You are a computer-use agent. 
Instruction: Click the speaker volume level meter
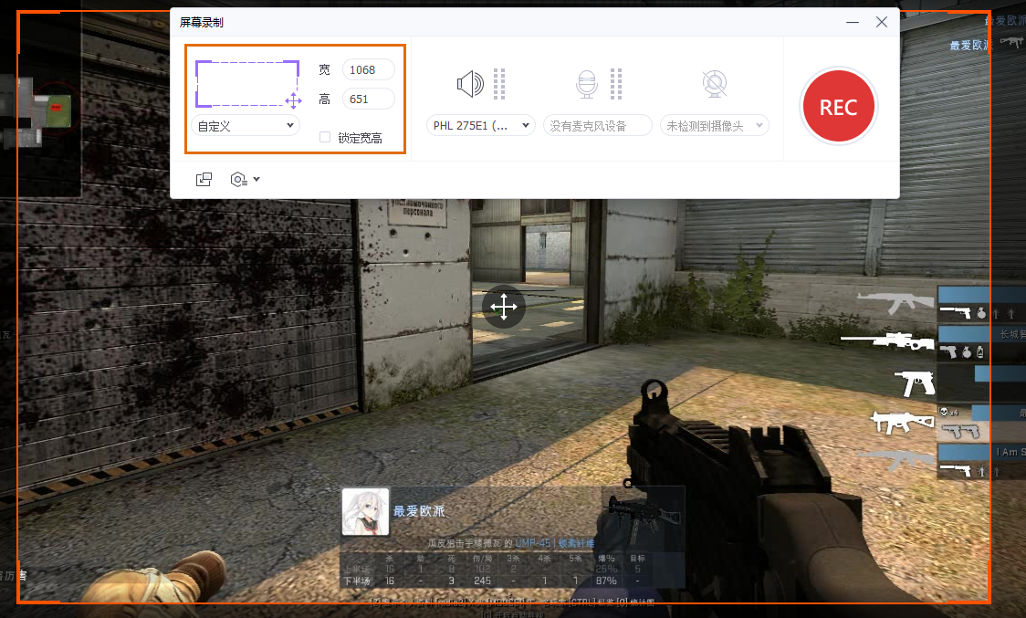tap(499, 84)
